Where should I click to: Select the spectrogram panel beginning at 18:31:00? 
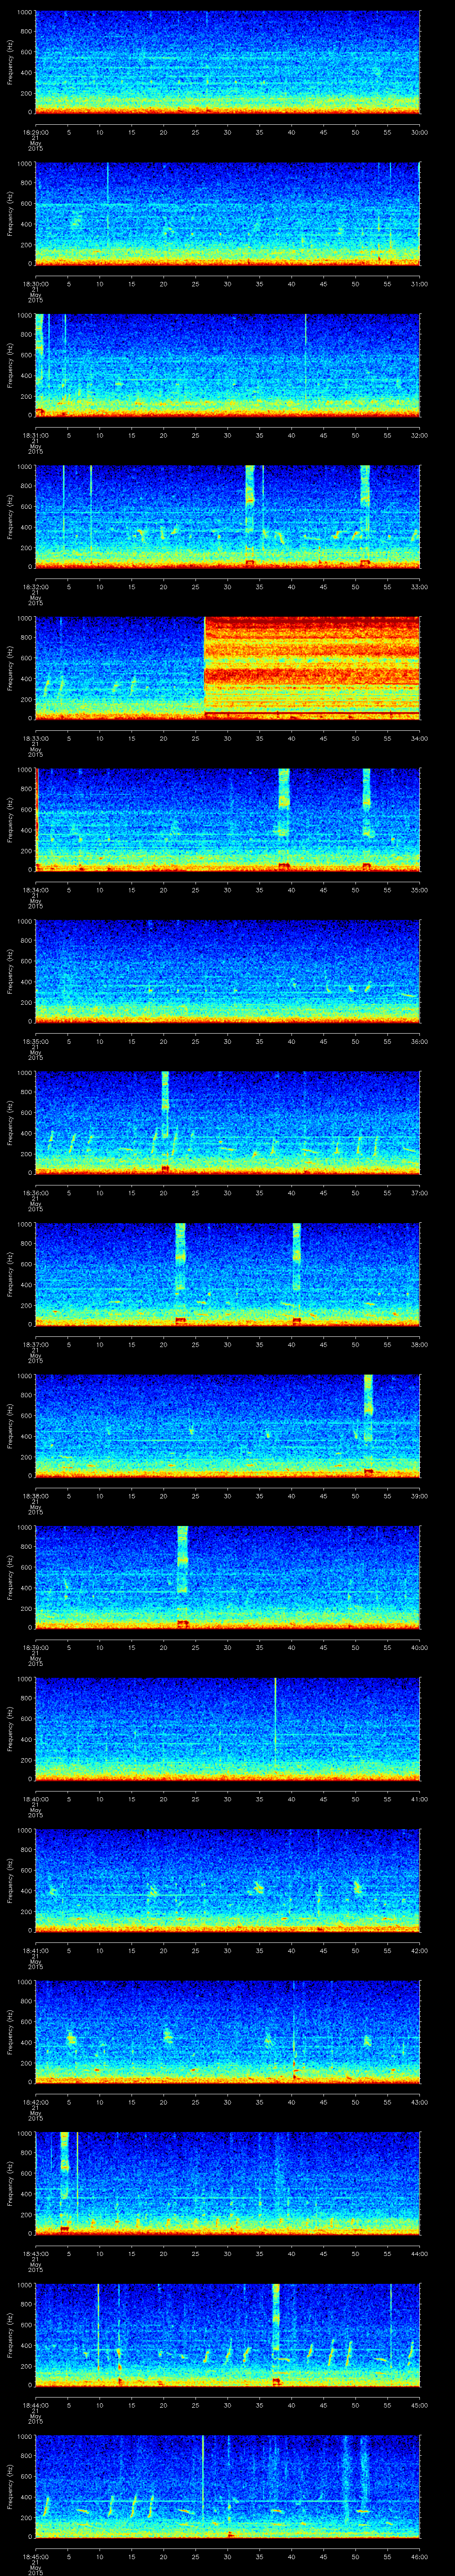(x=228, y=365)
